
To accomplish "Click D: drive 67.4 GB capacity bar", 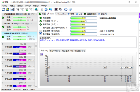I will 19,54.
